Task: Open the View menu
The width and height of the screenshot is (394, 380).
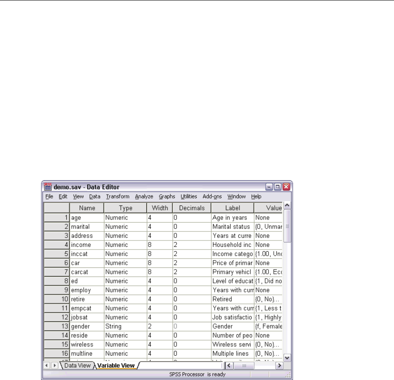Action: pyautogui.click(x=78, y=196)
